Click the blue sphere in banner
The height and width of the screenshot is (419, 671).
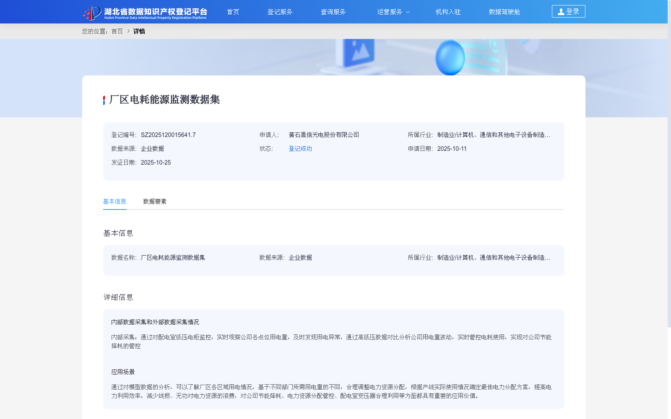point(450,58)
